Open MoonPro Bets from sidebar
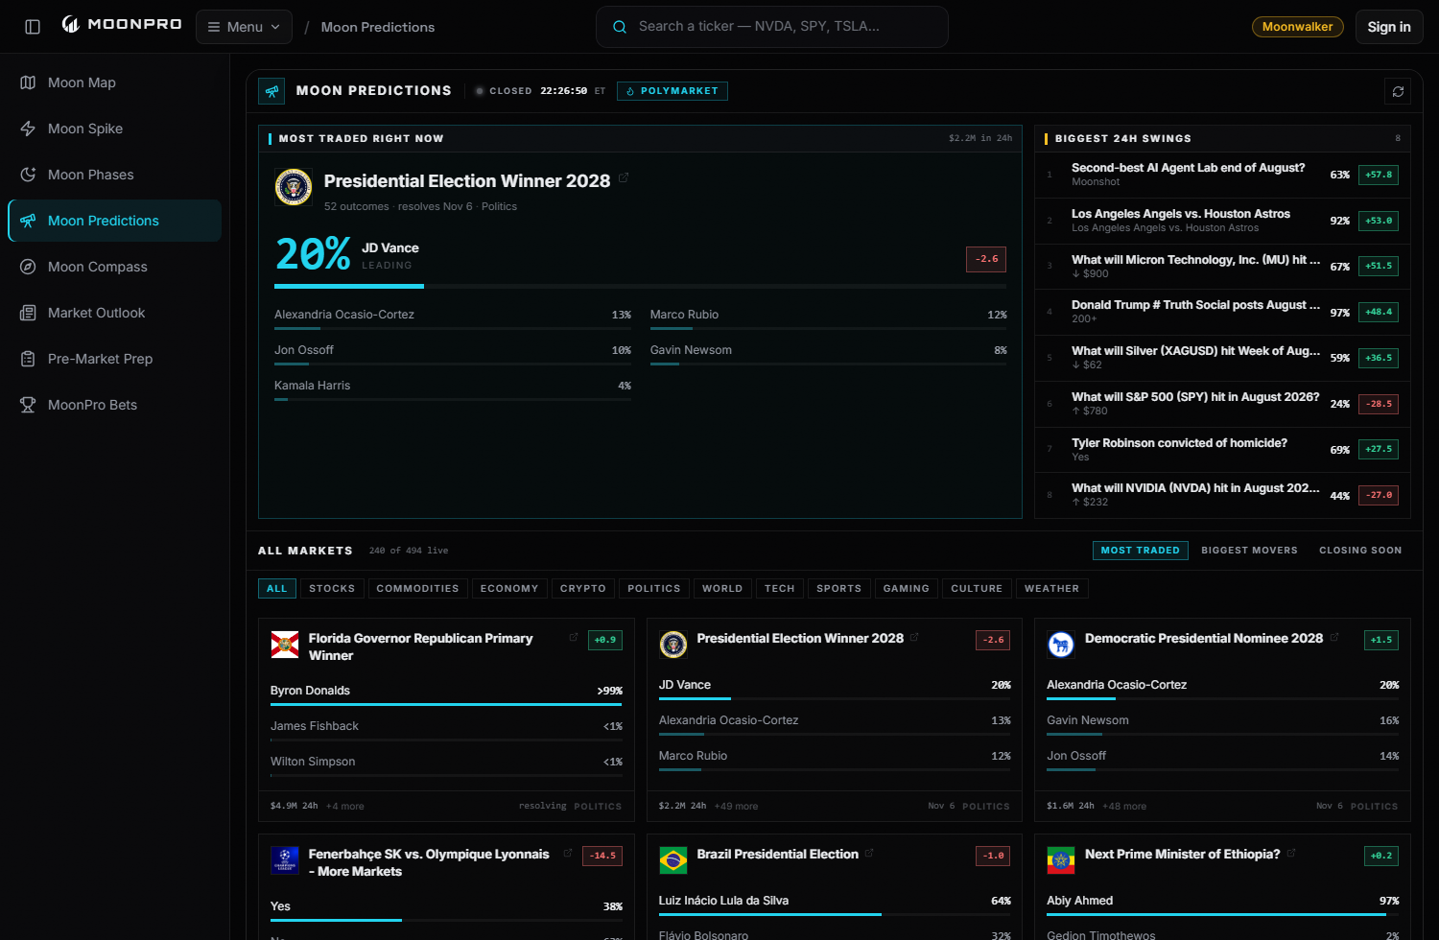The image size is (1439, 940). click(x=115, y=405)
